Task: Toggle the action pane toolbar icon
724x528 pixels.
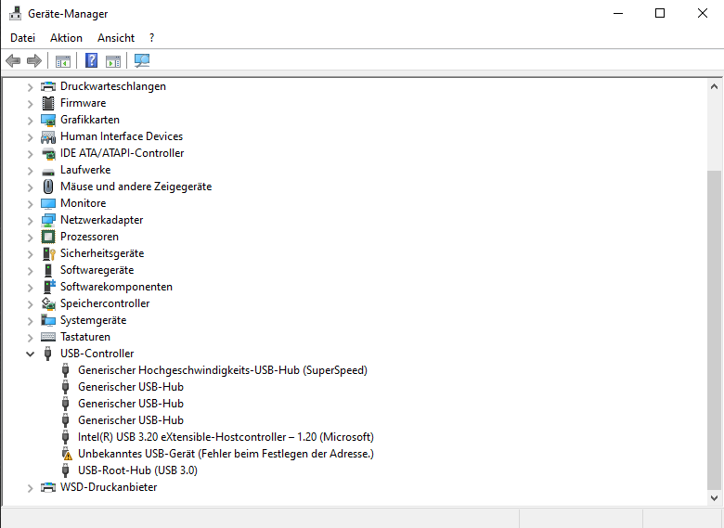Action: [113, 60]
